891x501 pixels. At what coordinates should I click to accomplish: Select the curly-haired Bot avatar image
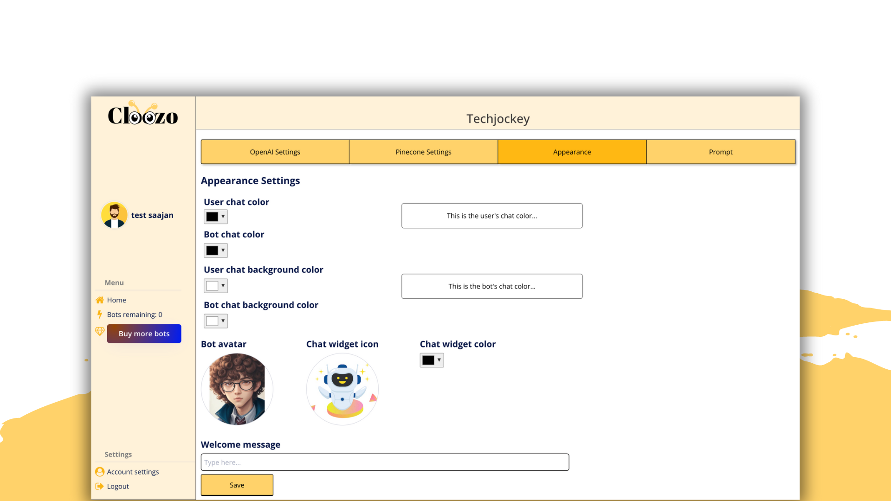[x=237, y=389]
